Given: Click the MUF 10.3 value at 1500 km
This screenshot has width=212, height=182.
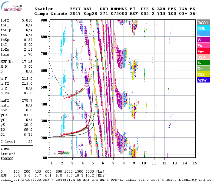Looking at the screenshot, I should (x=79, y=176).
